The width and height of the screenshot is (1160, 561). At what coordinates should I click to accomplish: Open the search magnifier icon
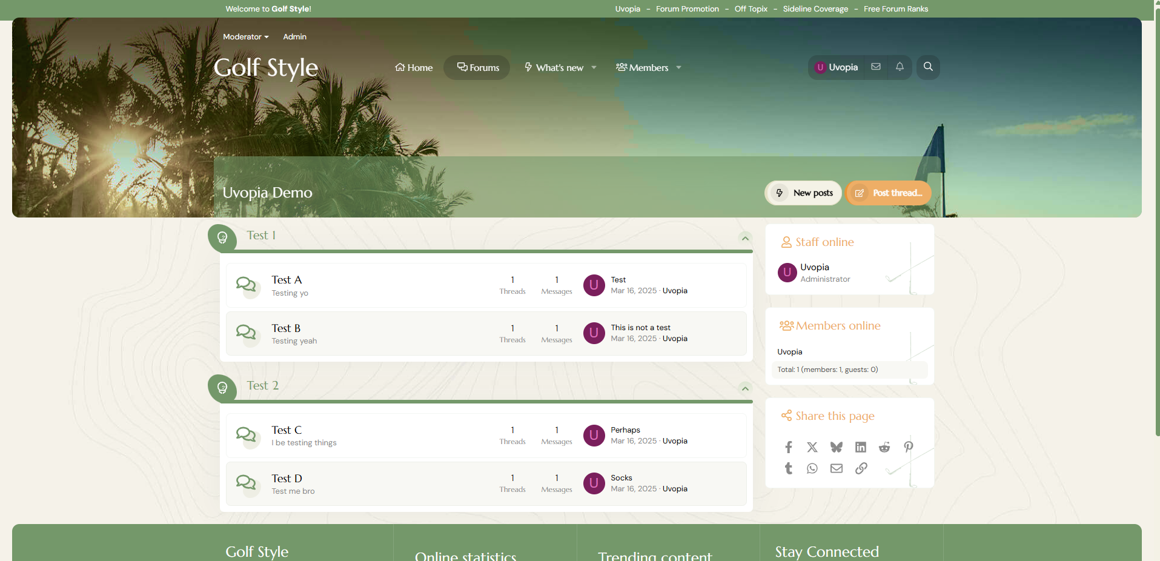click(x=927, y=67)
